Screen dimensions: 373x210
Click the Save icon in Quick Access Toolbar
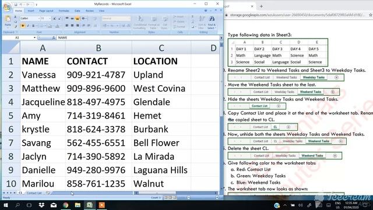(x=16, y=5)
